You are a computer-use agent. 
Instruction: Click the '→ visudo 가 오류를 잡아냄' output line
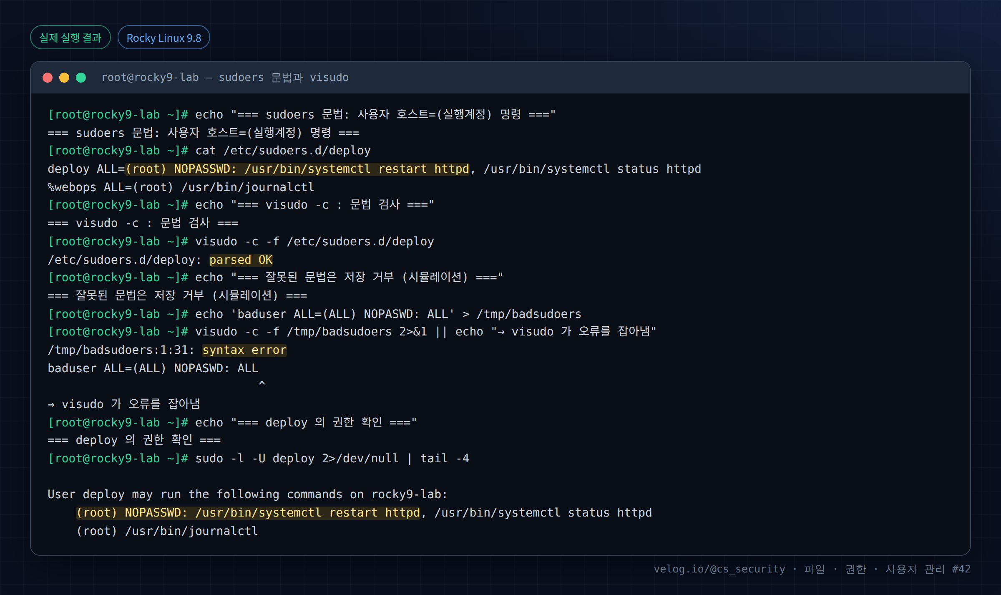pos(124,404)
